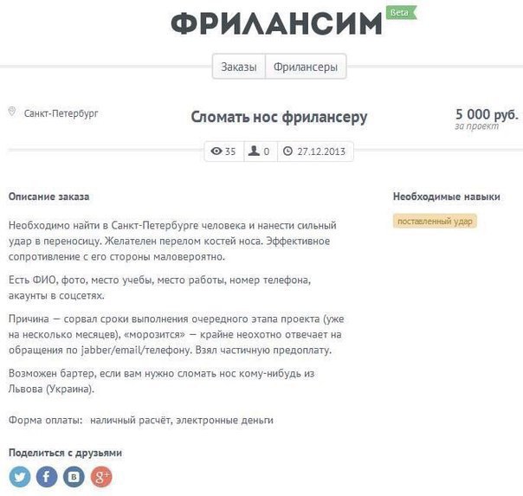Click the Санкт-Петербург location text
Image resolution: width=523 pixels, height=496 pixels.
[x=61, y=113]
